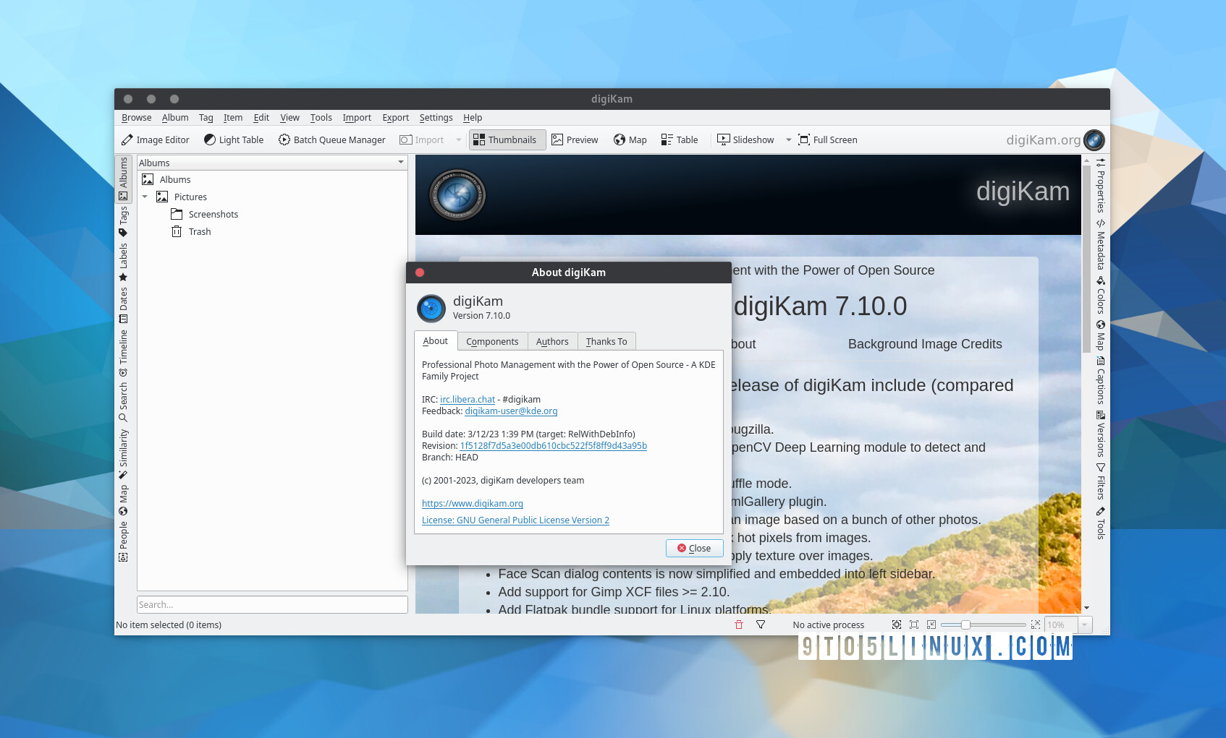The width and height of the screenshot is (1226, 738).
Task: Open the Import menu
Action: pos(357,118)
